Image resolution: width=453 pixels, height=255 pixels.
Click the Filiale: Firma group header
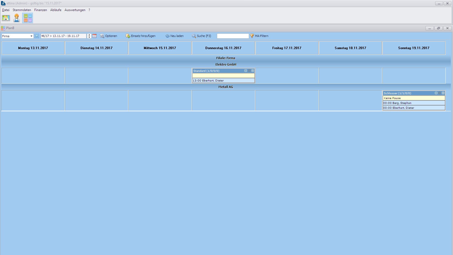click(x=226, y=58)
